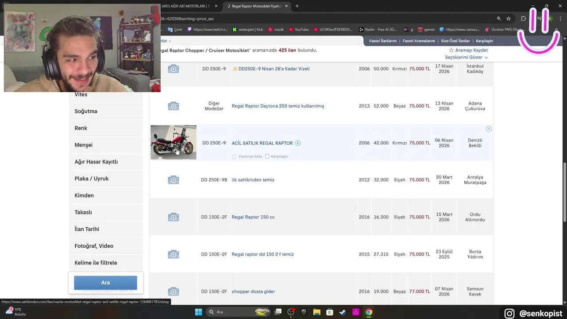Open the games bookmark

point(426,30)
